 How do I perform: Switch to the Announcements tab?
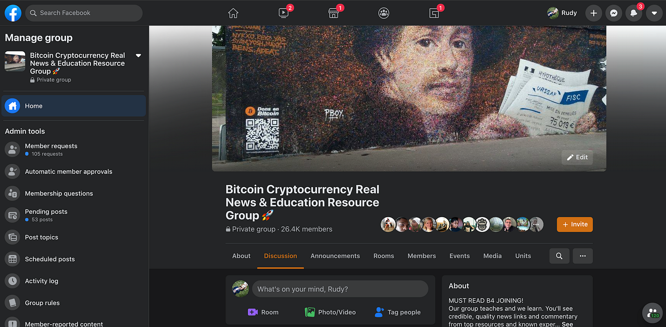coord(335,256)
